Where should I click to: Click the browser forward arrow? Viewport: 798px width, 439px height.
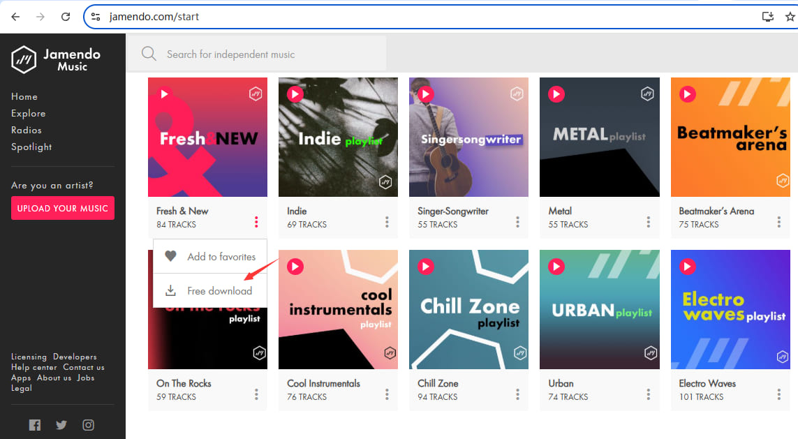(40, 17)
